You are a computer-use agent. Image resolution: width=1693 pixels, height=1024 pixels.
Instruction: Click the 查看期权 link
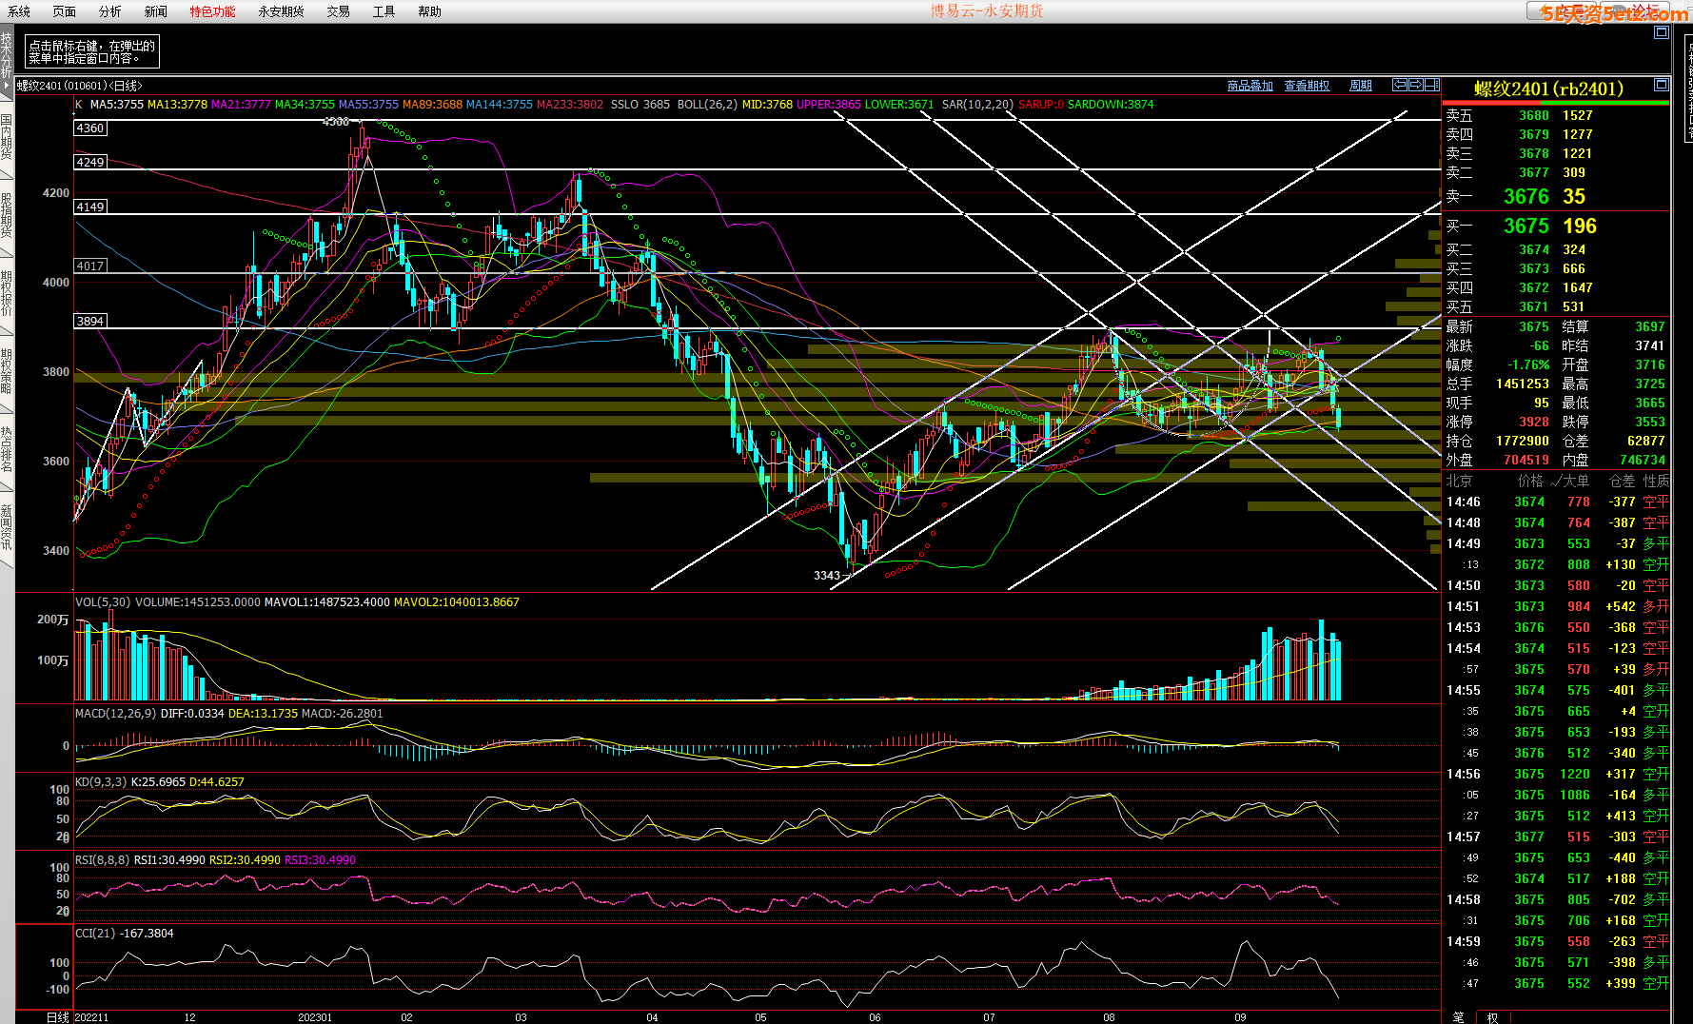click(x=1307, y=86)
